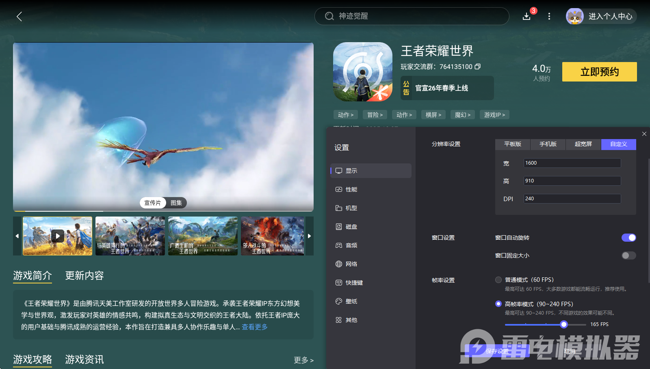This screenshot has width=650, height=369.
Task: Click the back arrow icon
Action: coord(19,16)
